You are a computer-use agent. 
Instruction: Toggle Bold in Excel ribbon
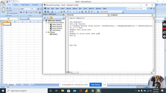pos(21,12)
